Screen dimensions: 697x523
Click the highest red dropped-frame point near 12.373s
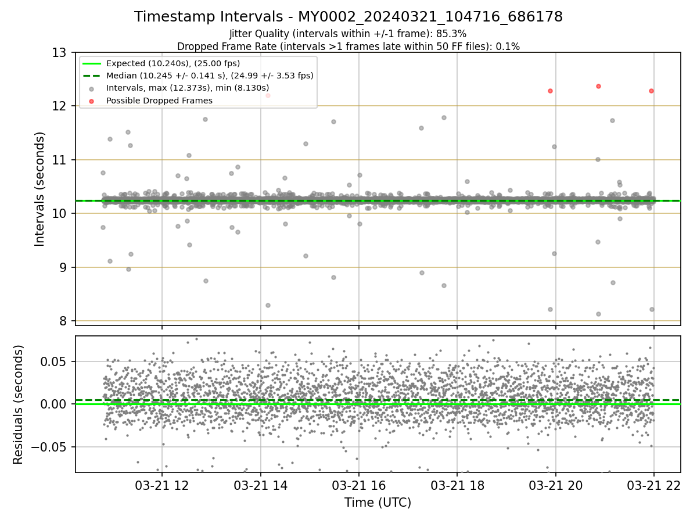(x=598, y=86)
